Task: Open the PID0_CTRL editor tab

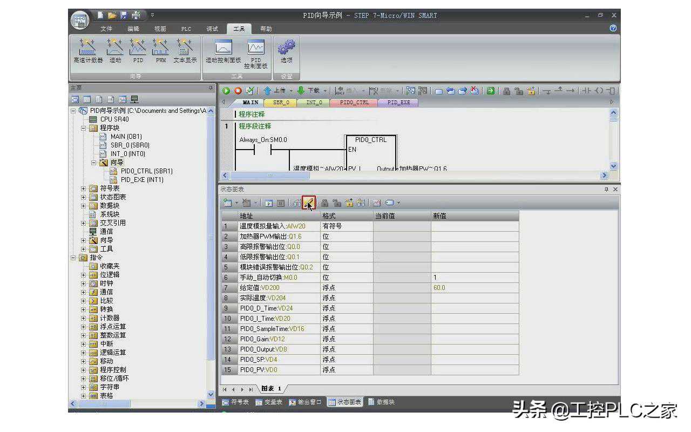Action: [354, 102]
